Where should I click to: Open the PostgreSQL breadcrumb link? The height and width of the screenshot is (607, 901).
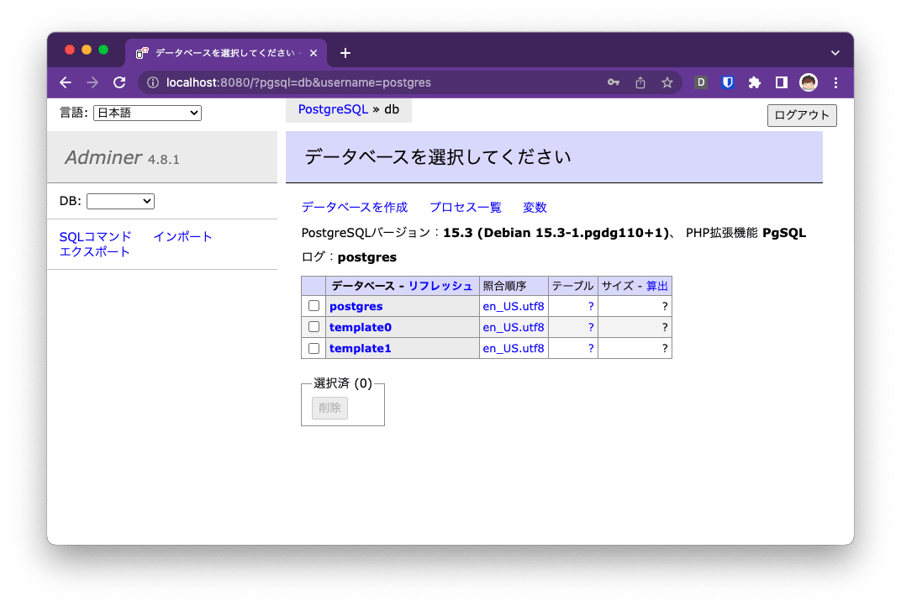tap(333, 109)
